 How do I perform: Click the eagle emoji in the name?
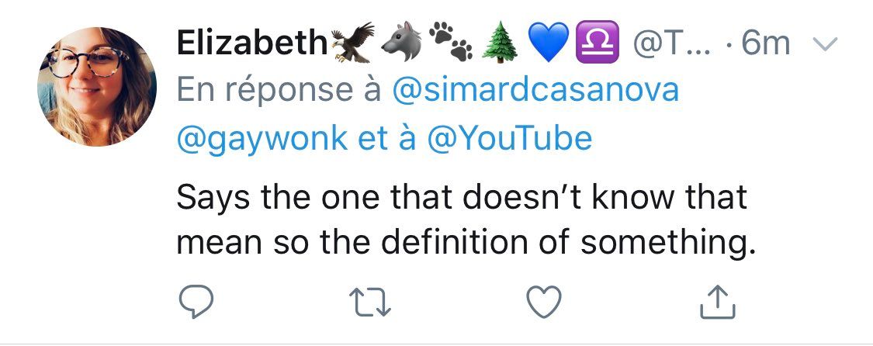point(352,43)
